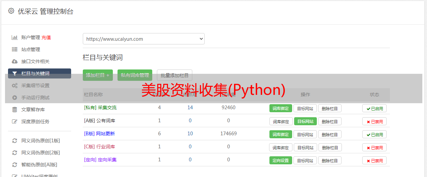This screenshot has width=427, height=177.
Task: Click the server icon next to 站点管理
Action: [14, 49]
